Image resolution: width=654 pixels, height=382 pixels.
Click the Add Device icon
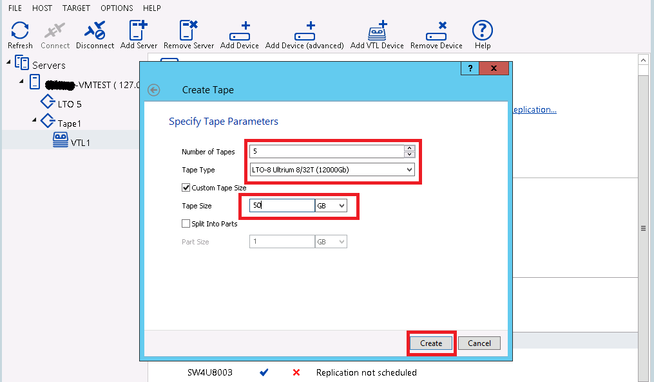pyautogui.click(x=239, y=30)
